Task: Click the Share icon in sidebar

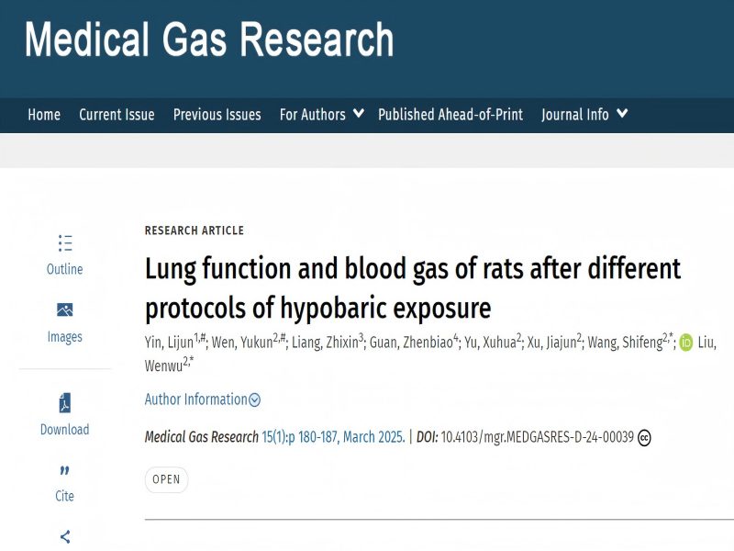Action: [x=64, y=536]
